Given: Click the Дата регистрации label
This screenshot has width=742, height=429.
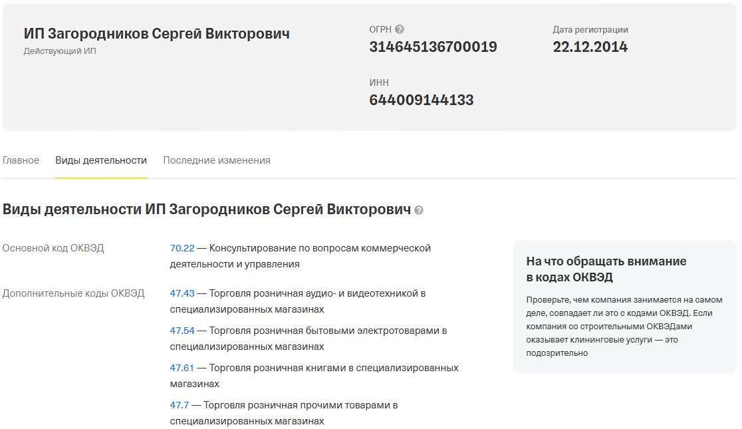Looking at the screenshot, I should (590, 30).
